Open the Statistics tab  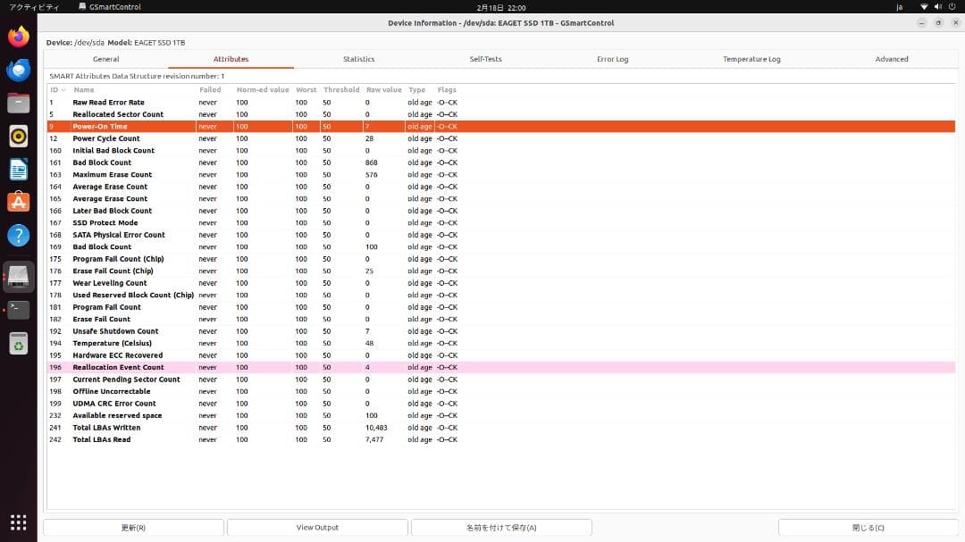point(359,59)
